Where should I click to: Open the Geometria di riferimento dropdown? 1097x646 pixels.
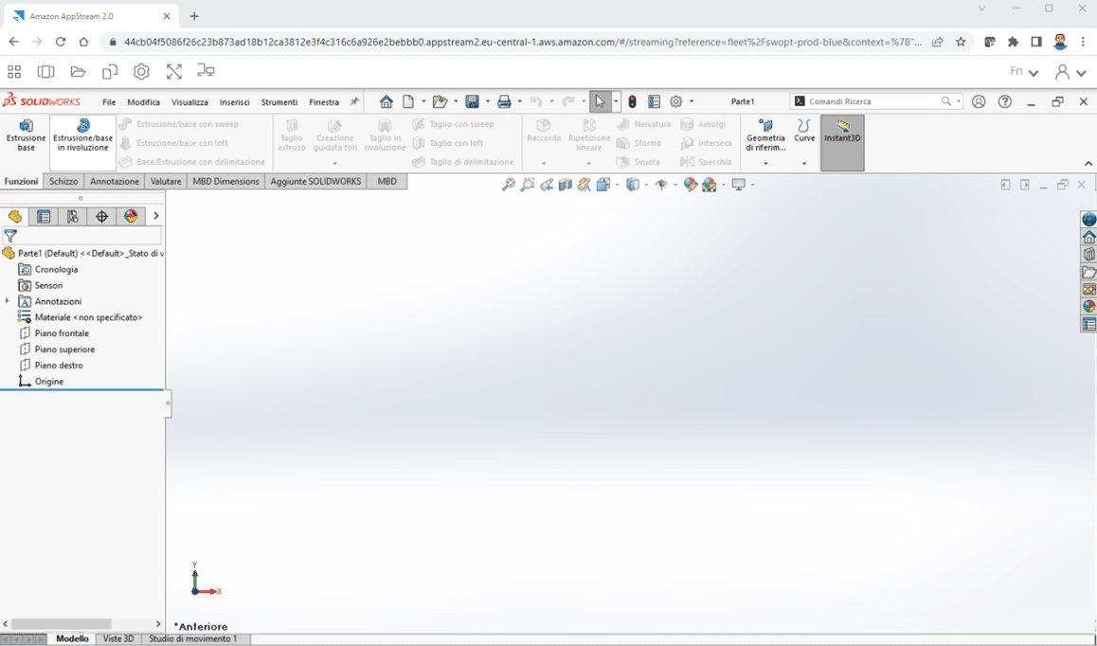765,164
